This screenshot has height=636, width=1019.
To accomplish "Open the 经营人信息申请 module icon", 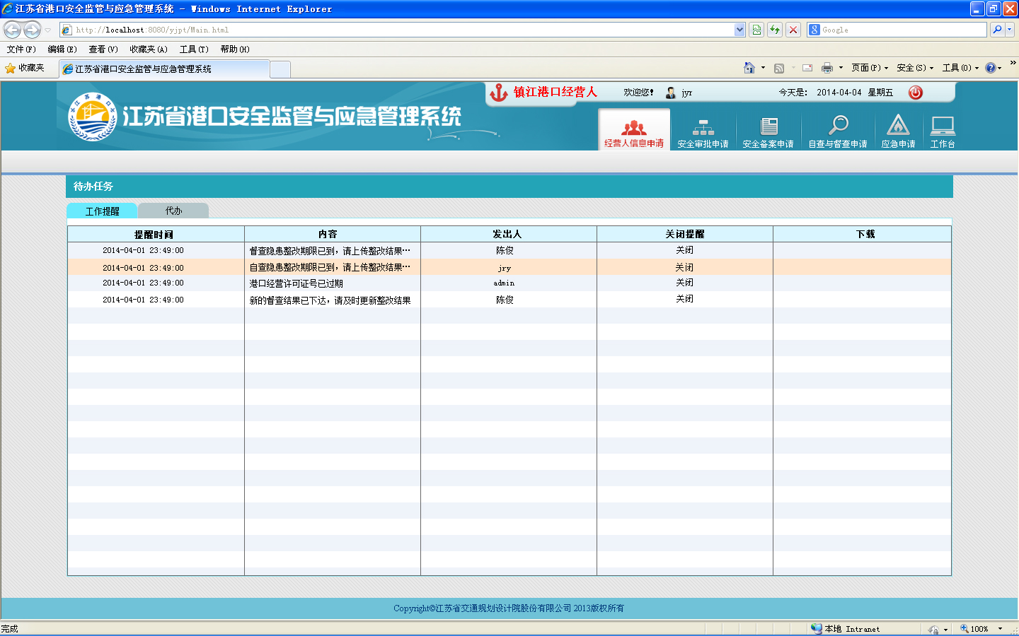I will tap(633, 129).
